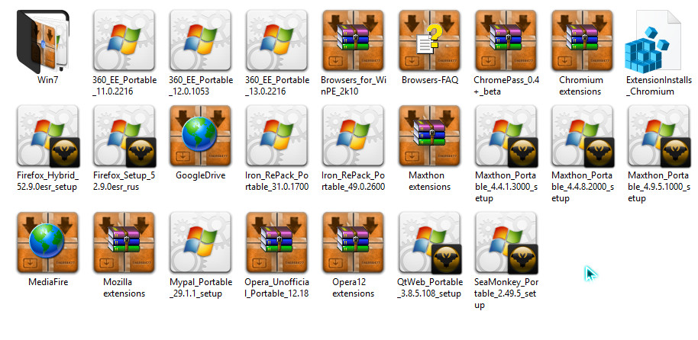Viewport: 698px width, 340px height.
Task: Select the ExtensionInstalls_Chromium registry file
Action: [658, 40]
